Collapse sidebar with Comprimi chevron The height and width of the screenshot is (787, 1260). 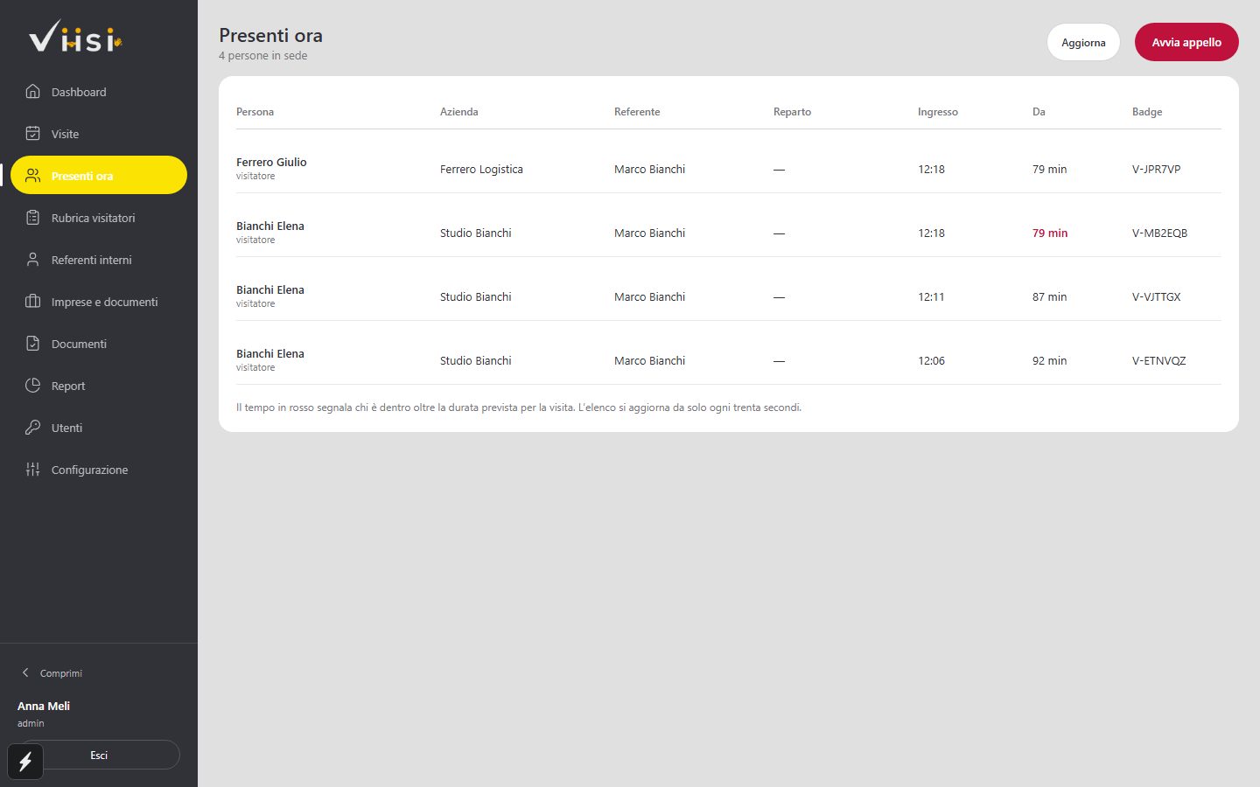click(x=25, y=672)
